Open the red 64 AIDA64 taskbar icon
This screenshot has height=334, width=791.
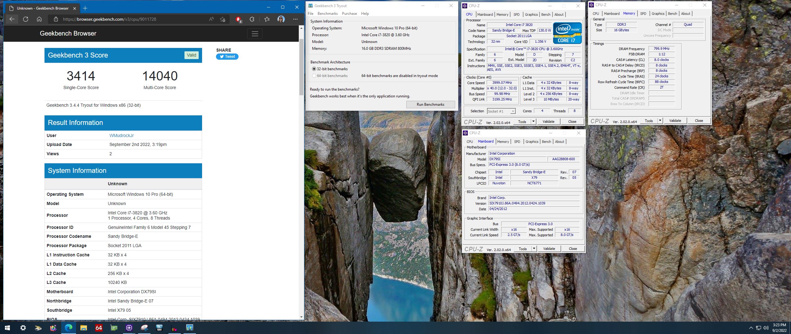(x=99, y=328)
